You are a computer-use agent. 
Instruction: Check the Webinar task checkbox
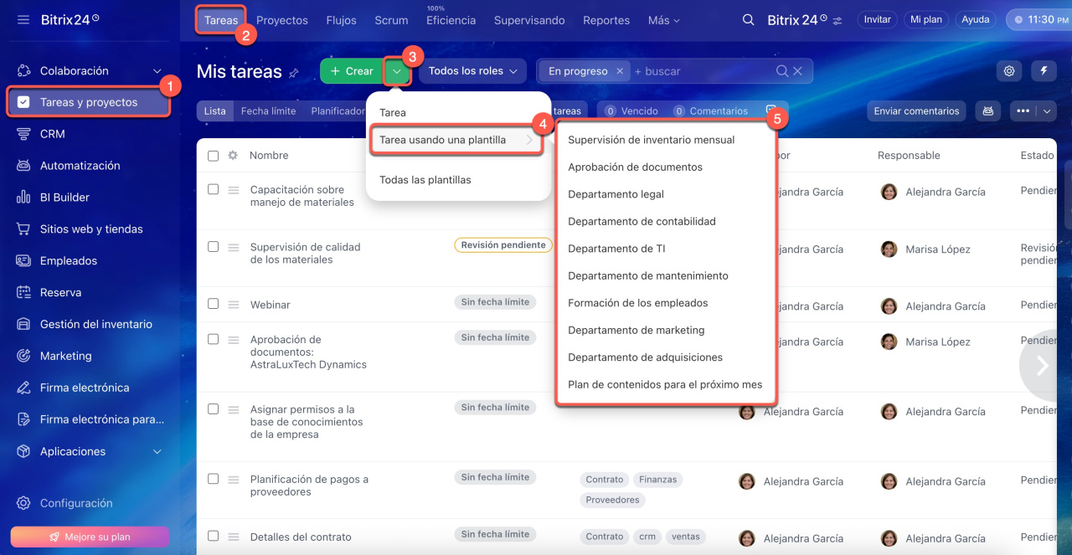click(213, 304)
